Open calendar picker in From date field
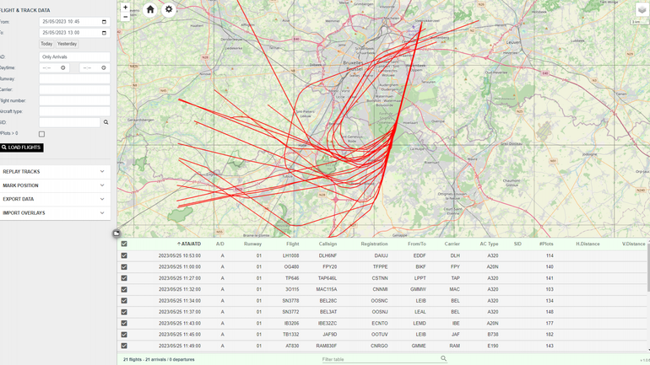Viewport: 650px width, 365px height. point(104,22)
